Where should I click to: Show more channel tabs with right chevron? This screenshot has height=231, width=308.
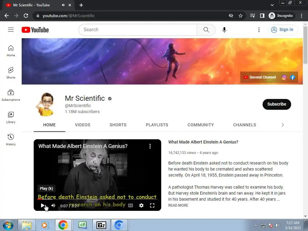pyautogui.click(x=283, y=125)
